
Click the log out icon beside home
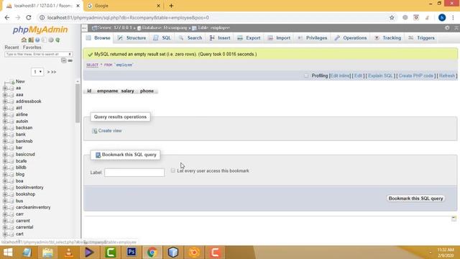tap(30, 40)
